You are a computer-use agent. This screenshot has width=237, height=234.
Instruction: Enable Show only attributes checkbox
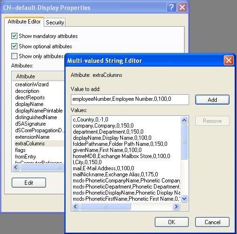point(14,56)
